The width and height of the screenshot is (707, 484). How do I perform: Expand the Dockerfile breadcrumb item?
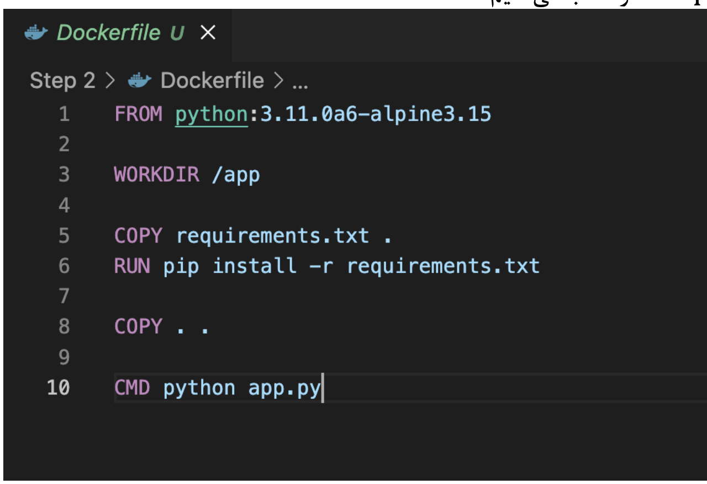point(212,81)
